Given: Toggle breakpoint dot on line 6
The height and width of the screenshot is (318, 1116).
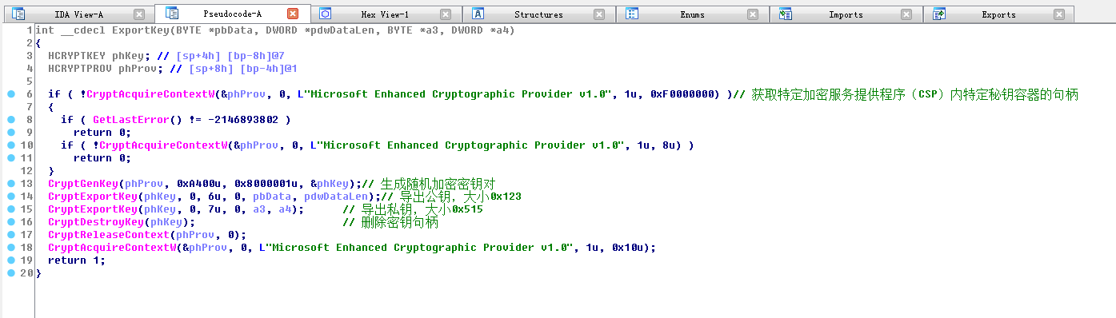Looking at the screenshot, I should [10, 94].
